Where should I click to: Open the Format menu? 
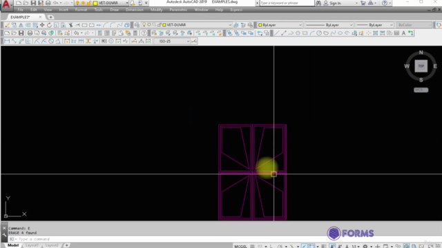(81, 10)
